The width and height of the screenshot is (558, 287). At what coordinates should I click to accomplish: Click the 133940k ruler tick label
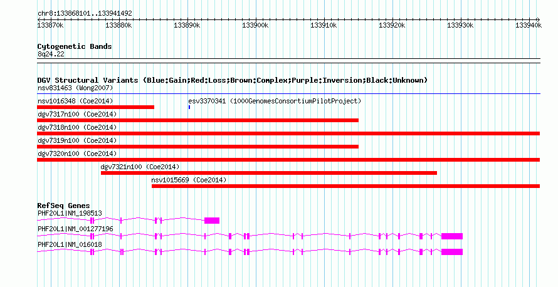pyautogui.click(x=529, y=25)
